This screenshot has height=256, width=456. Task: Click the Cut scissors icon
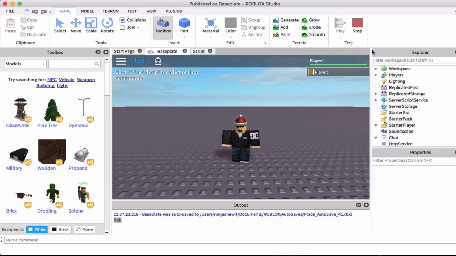pos(23,27)
